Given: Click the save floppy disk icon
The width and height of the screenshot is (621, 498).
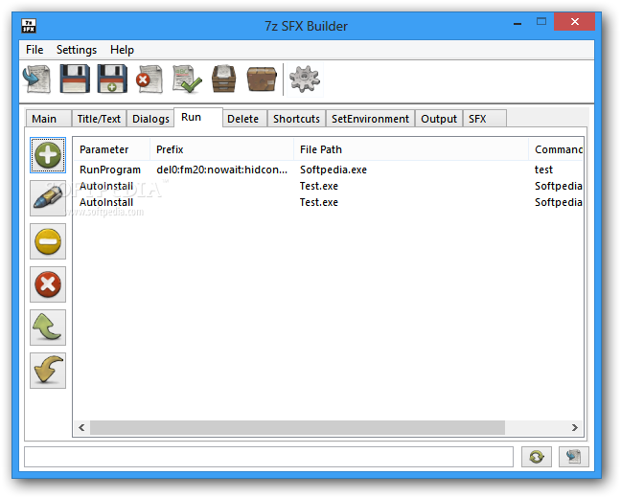Looking at the screenshot, I should tap(75, 79).
